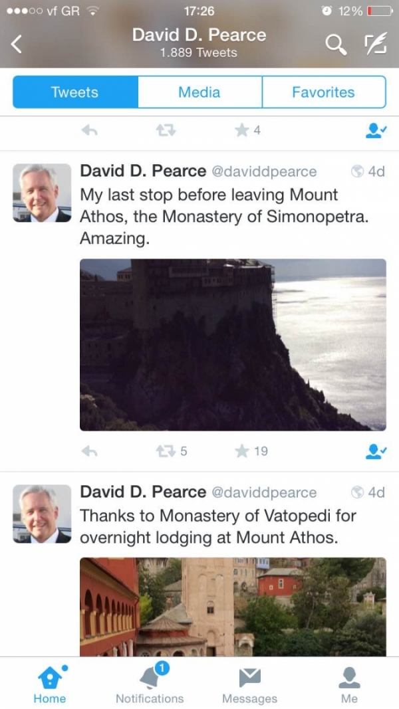This screenshot has height=709, width=399.
Task: Favorite the top tweet with 4 stars
Action: [x=242, y=131]
